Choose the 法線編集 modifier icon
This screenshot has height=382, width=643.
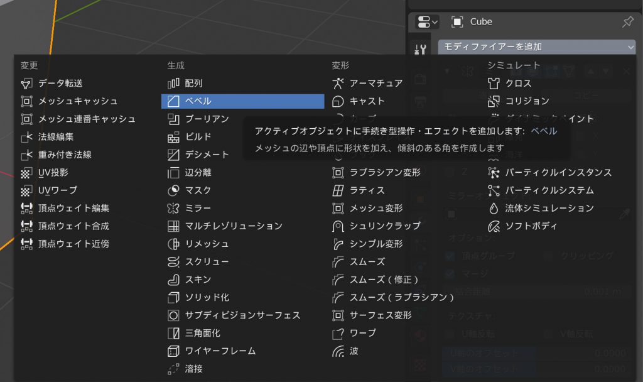tap(26, 137)
